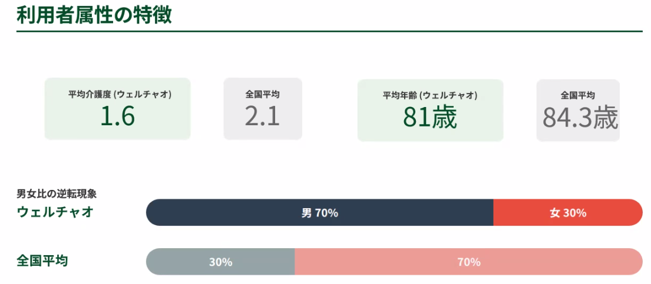Click the 利用者属性の特徴 heading
651x284 pixels.
pyautogui.click(x=94, y=15)
